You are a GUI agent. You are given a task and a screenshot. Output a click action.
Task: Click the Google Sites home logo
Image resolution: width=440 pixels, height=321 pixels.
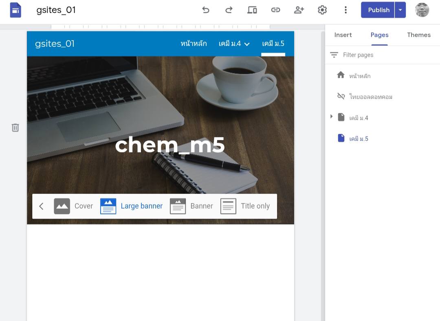coord(15,10)
